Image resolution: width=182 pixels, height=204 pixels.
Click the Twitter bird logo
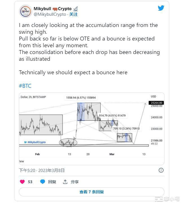pyautogui.click(x=161, y=8)
